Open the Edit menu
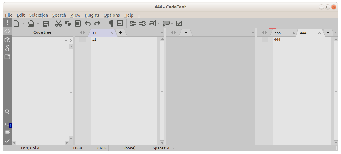Image resolution: width=341 pixels, height=154 pixels. [x=21, y=15]
